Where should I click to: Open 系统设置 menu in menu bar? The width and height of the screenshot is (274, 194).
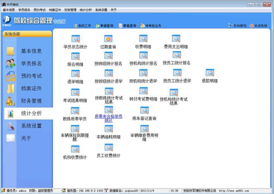pos(101,10)
